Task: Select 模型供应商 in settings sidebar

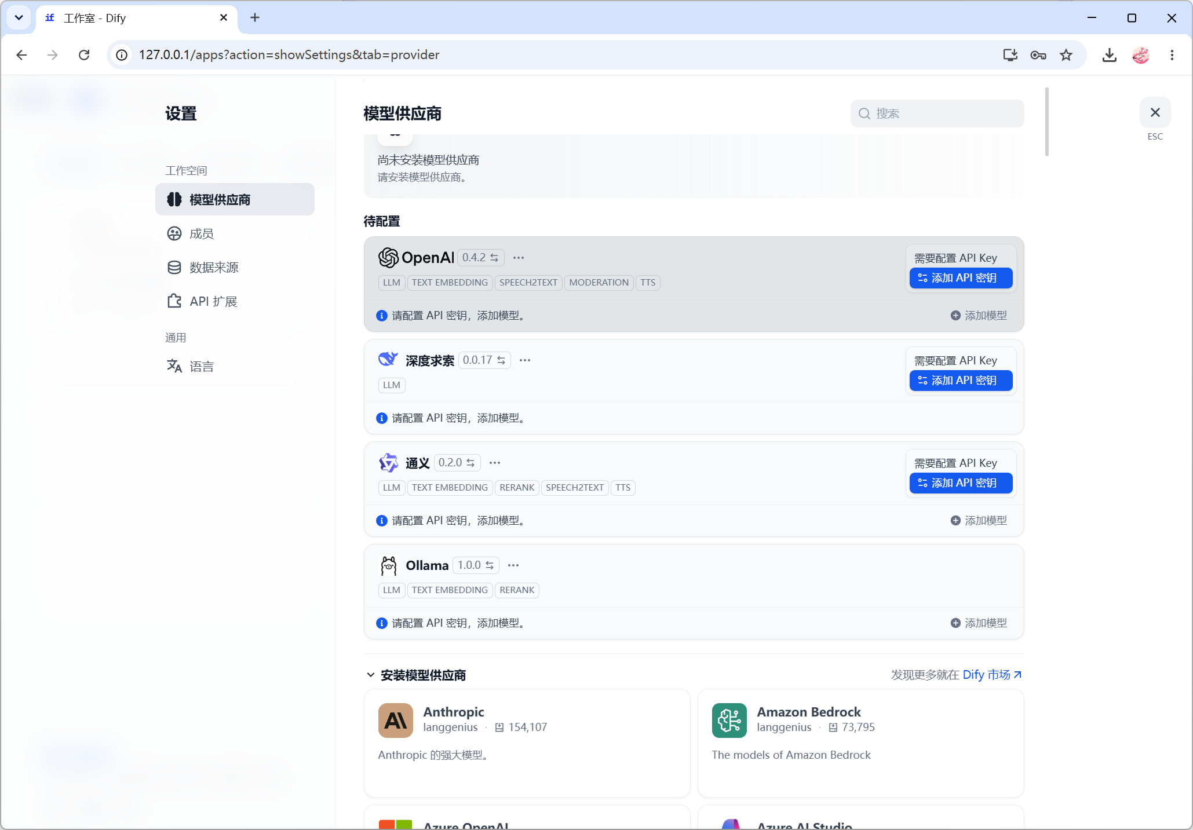Action: [x=235, y=200]
